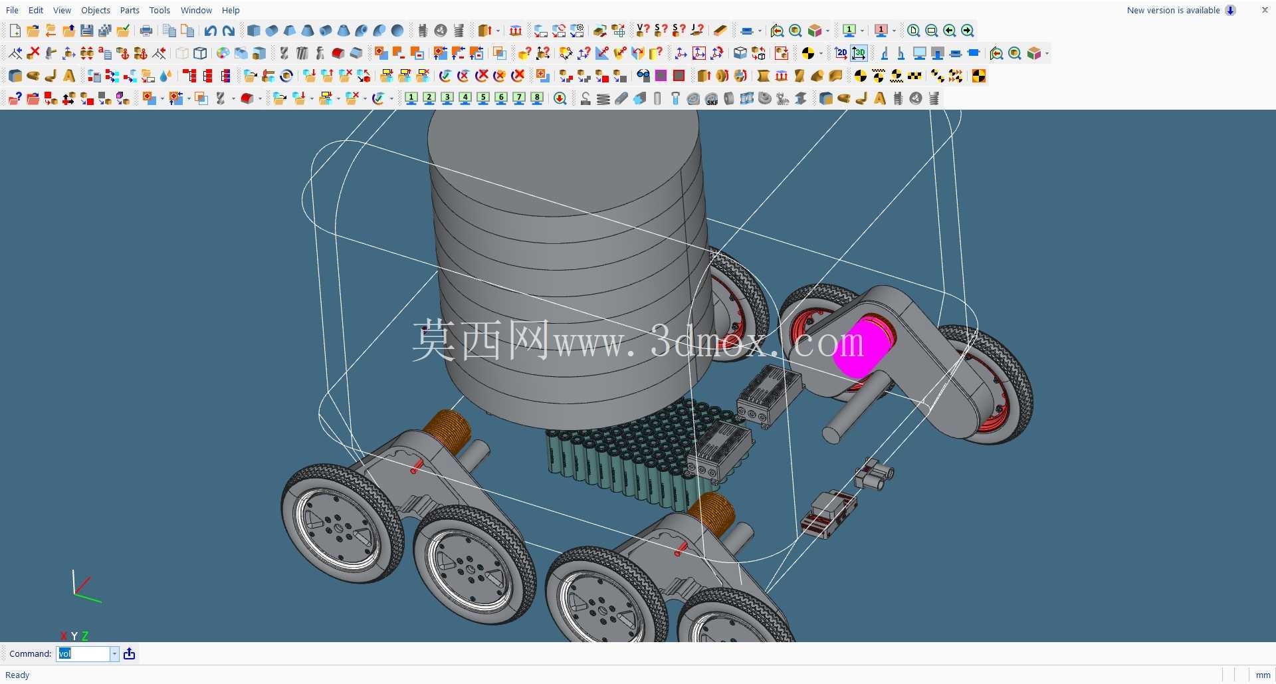Click the binoculars find icon

[643, 76]
